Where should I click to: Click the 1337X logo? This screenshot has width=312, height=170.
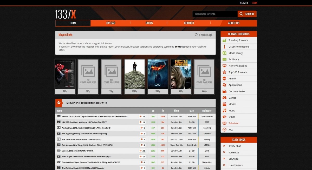tap(66, 14)
